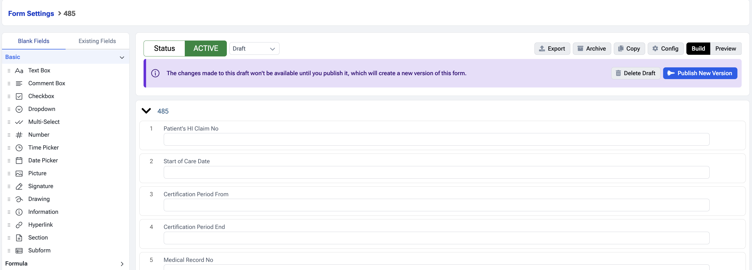Screen dimensions: 752x270
Task: Open the Blank Fields tab
Action: [34, 41]
